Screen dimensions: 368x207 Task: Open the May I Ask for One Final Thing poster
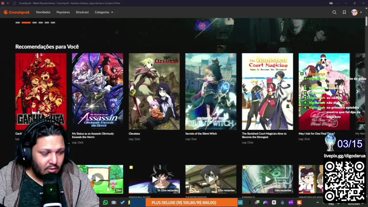pos(324,91)
